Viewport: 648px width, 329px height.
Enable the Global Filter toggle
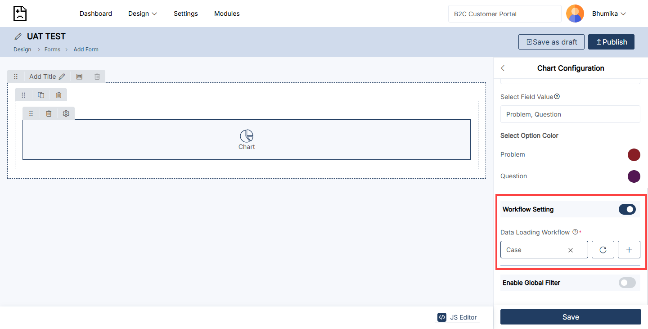(x=627, y=283)
